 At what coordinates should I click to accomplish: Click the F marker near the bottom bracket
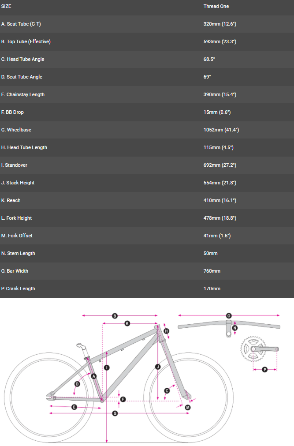[x=123, y=399]
